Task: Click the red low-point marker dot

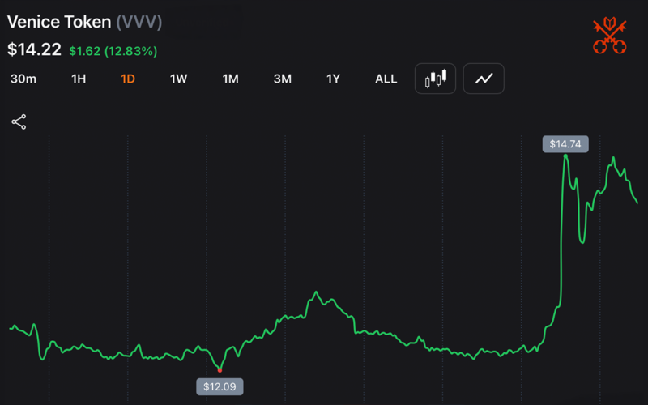Action: click(220, 370)
